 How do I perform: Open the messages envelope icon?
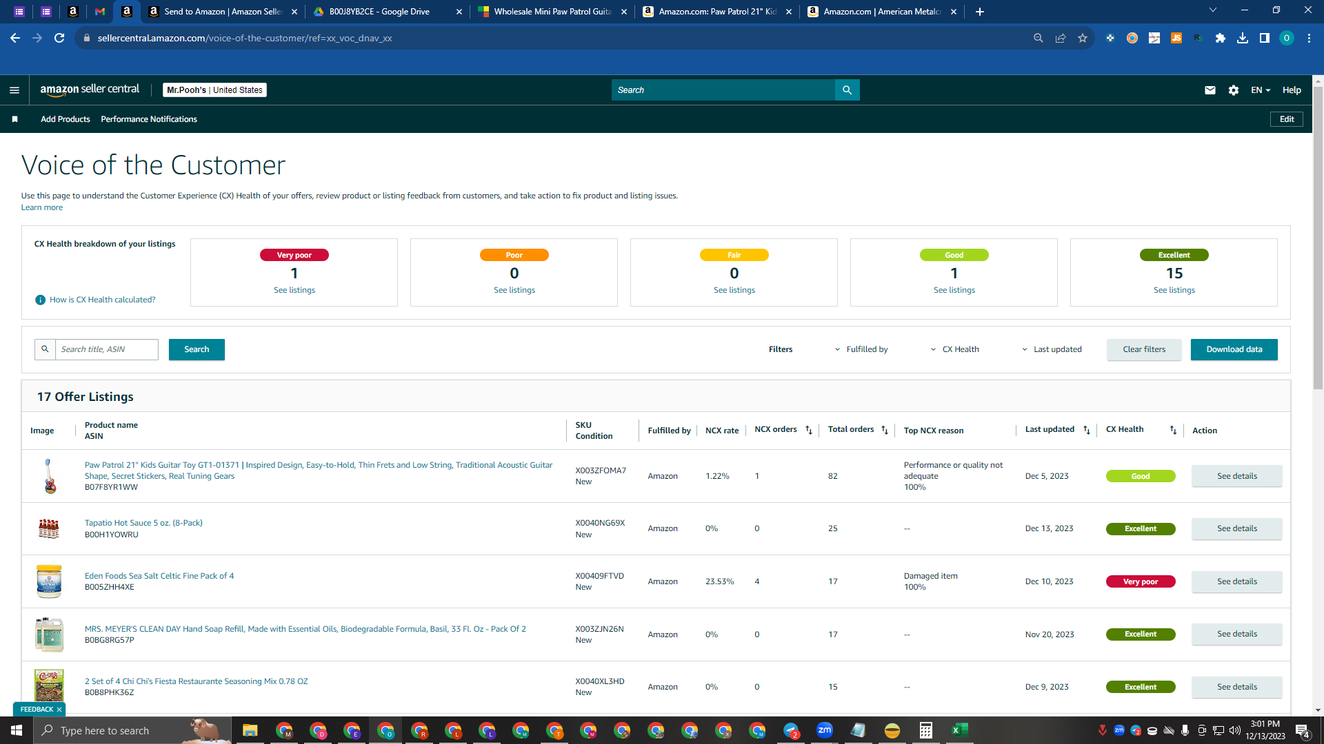[1210, 90]
